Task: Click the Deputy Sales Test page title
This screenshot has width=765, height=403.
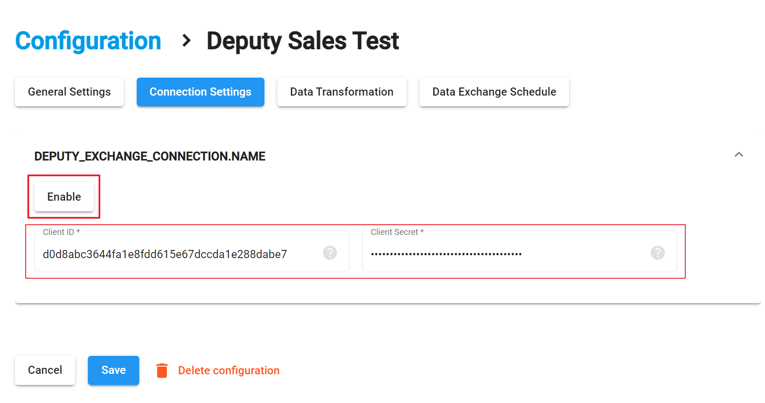Action: 303,41
